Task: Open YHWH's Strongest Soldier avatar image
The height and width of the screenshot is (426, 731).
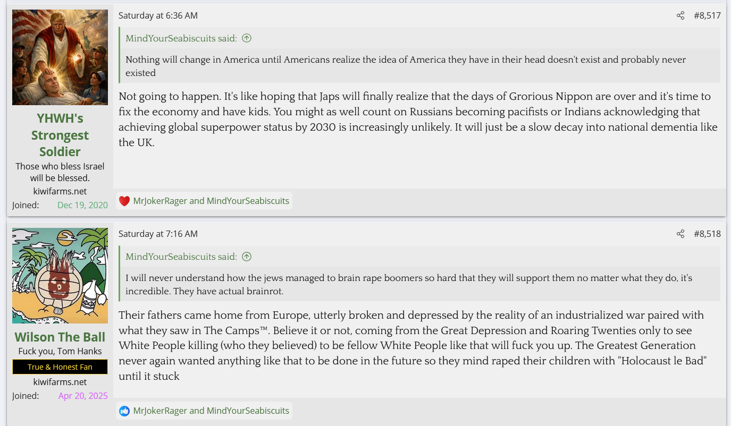Action: tap(60, 57)
